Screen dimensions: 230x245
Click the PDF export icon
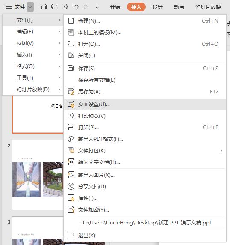click(x=71, y=139)
